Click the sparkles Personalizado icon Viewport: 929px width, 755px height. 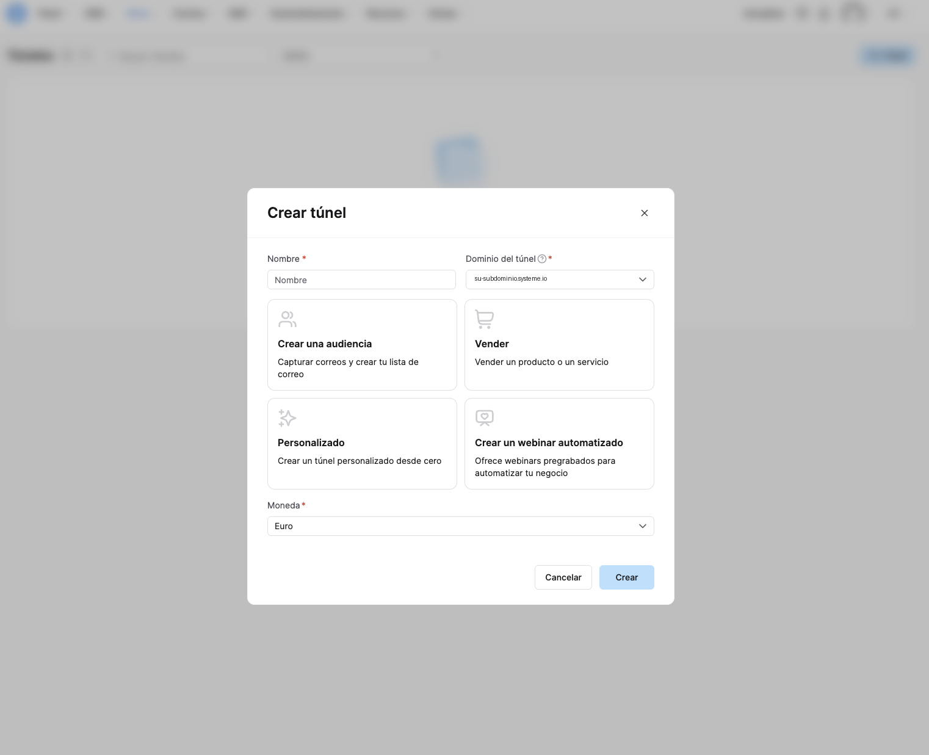(287, 418)
